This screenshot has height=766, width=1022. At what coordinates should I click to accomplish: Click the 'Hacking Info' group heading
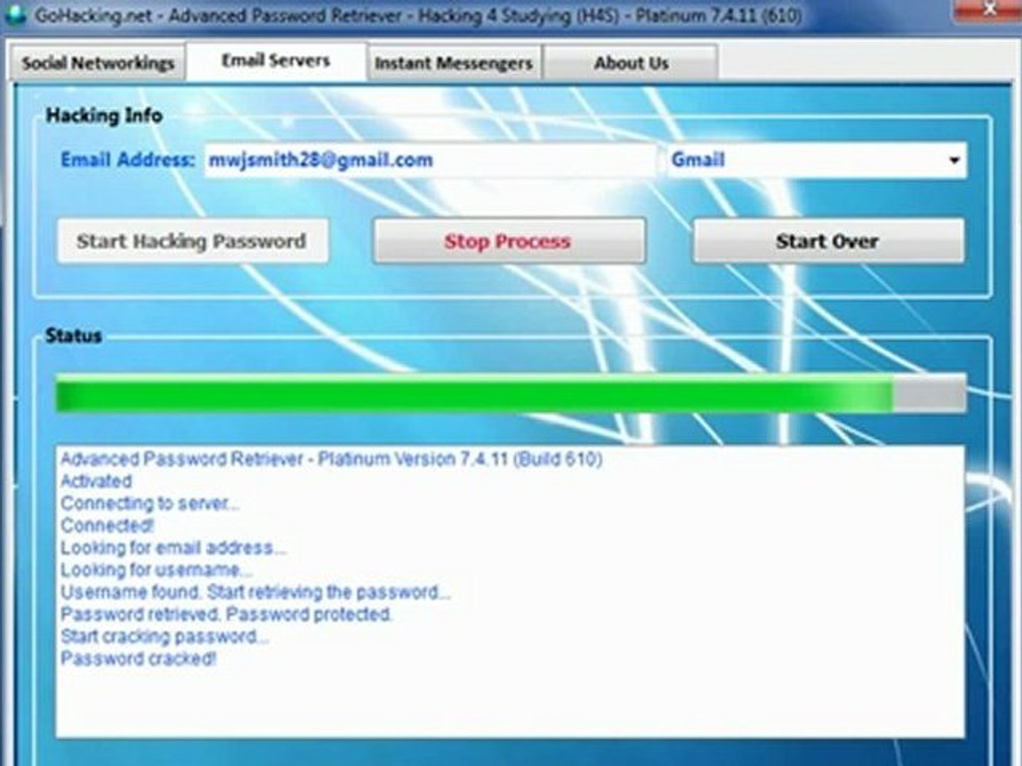coord(104,116)
